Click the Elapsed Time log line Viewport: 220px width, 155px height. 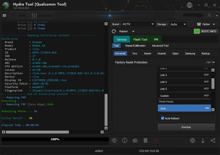coord(20,125)
